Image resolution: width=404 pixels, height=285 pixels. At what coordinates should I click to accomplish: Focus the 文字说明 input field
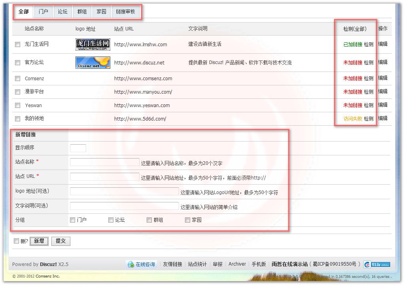[x=125, y=206]
